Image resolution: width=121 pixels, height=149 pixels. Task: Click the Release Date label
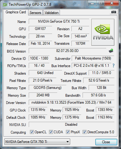coord(16,44)
